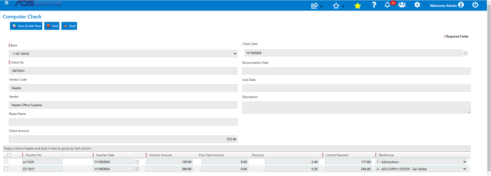The width and height of the screenshot is (491, 176).
Task: Sort by Voucher Amount column header
Action: (160, 155)
